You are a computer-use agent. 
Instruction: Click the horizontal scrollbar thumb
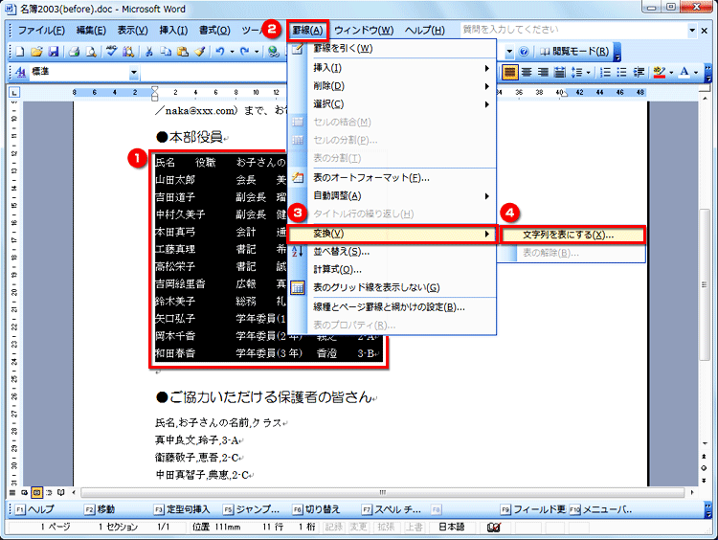click(383, 493)
